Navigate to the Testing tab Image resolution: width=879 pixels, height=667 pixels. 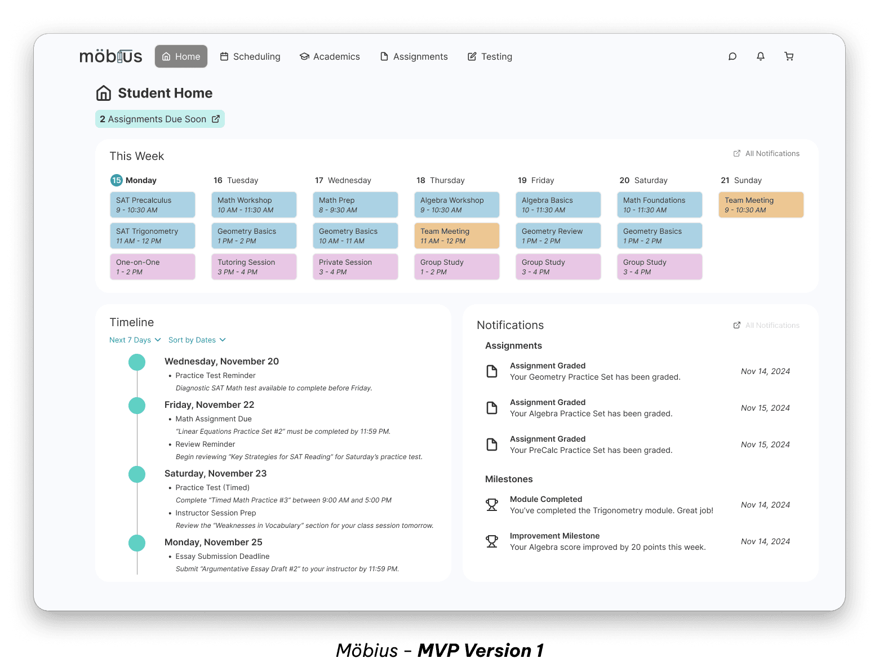point(490,56)
